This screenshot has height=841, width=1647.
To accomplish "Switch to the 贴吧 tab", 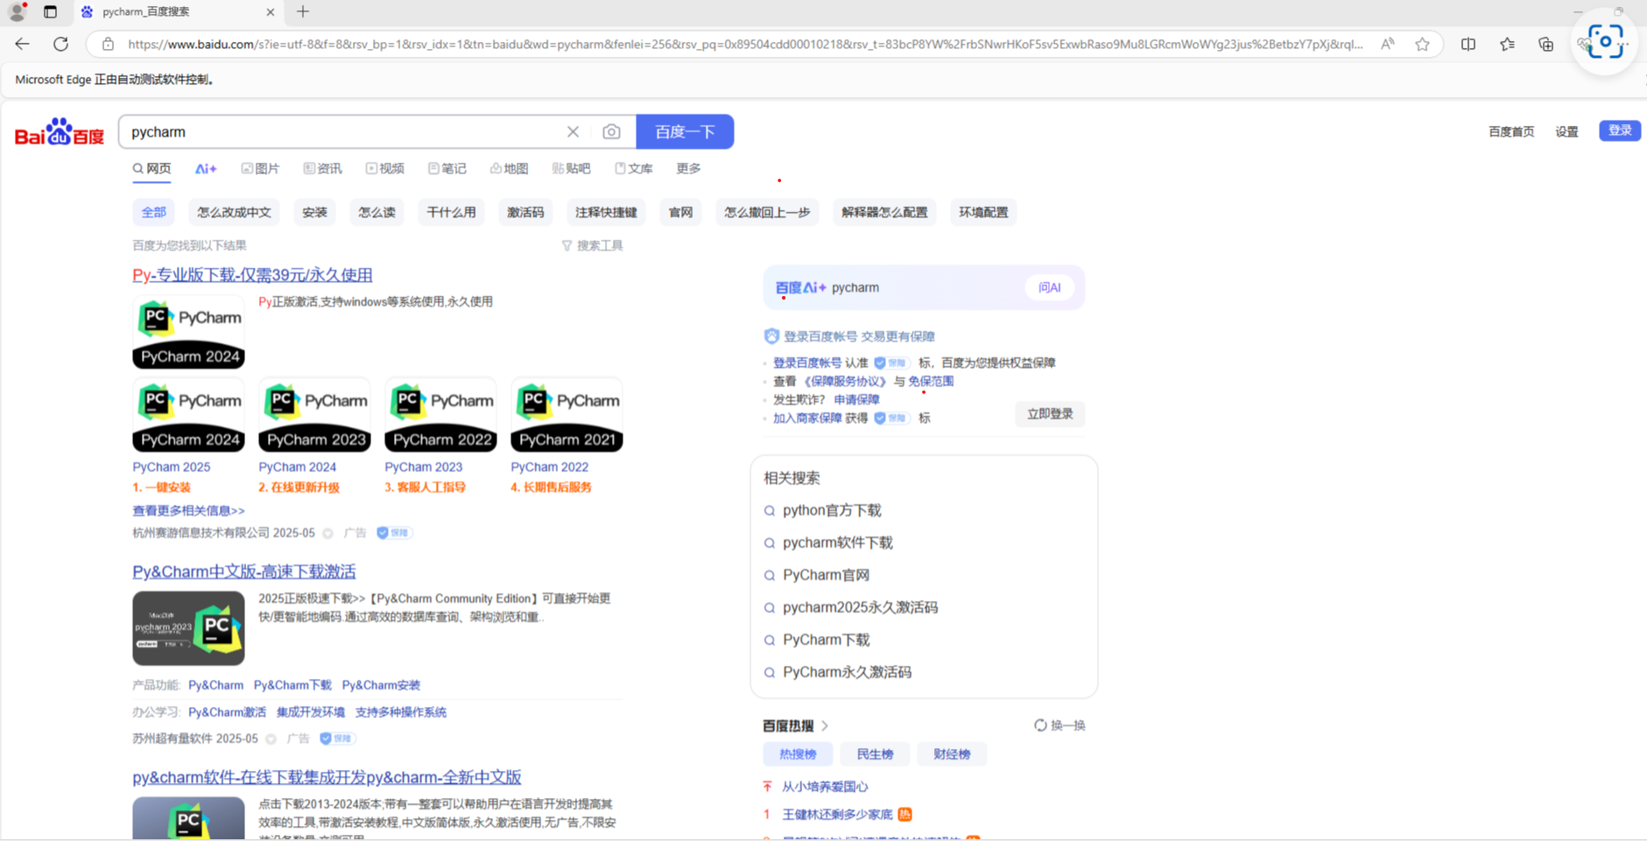I will tap(571, 168).
